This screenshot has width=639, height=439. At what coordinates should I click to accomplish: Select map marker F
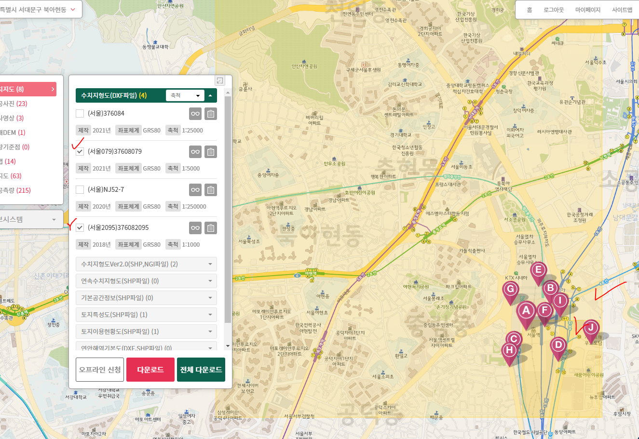click(x=544, y=312)
